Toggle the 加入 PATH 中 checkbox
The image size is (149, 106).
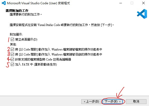point(12,64)
